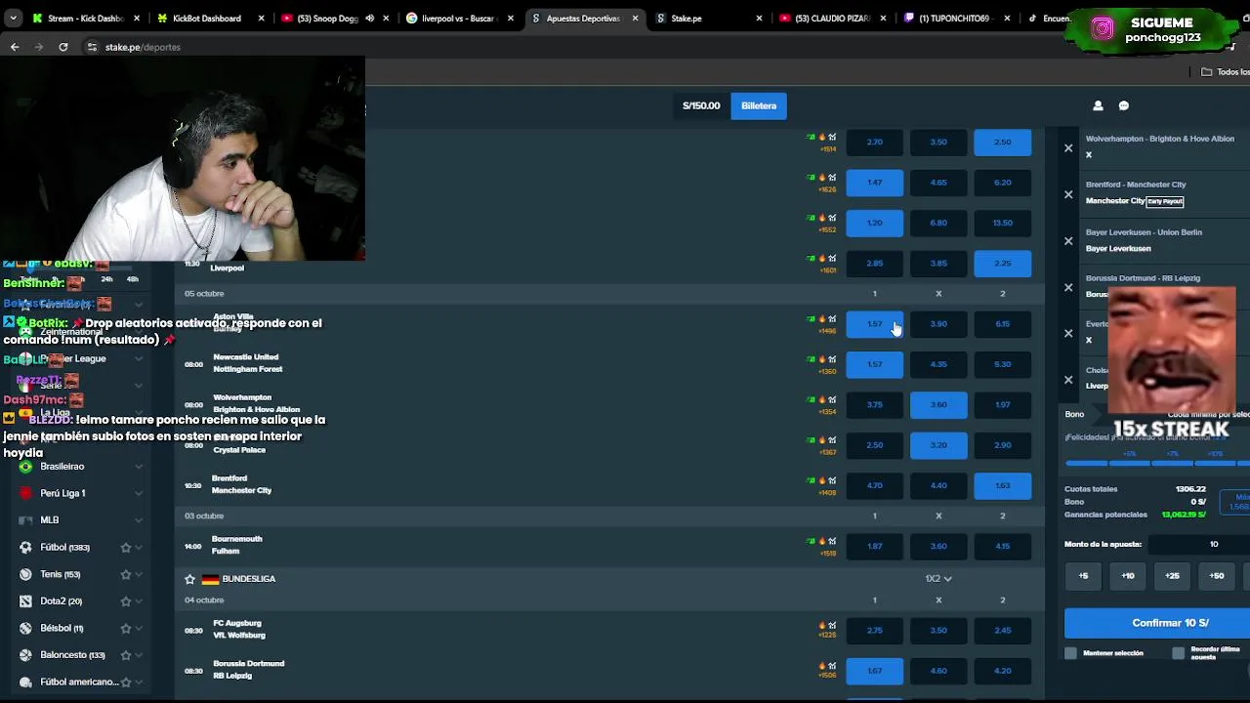Open the Billetera wallet
1250x703 pixels.
pos(759,105)
